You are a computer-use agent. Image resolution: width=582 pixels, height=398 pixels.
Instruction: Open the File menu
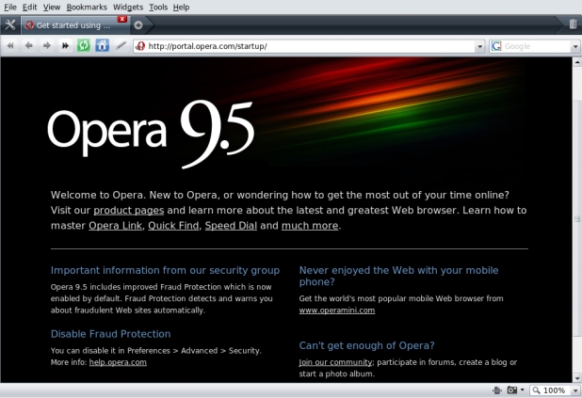[10, 7]
